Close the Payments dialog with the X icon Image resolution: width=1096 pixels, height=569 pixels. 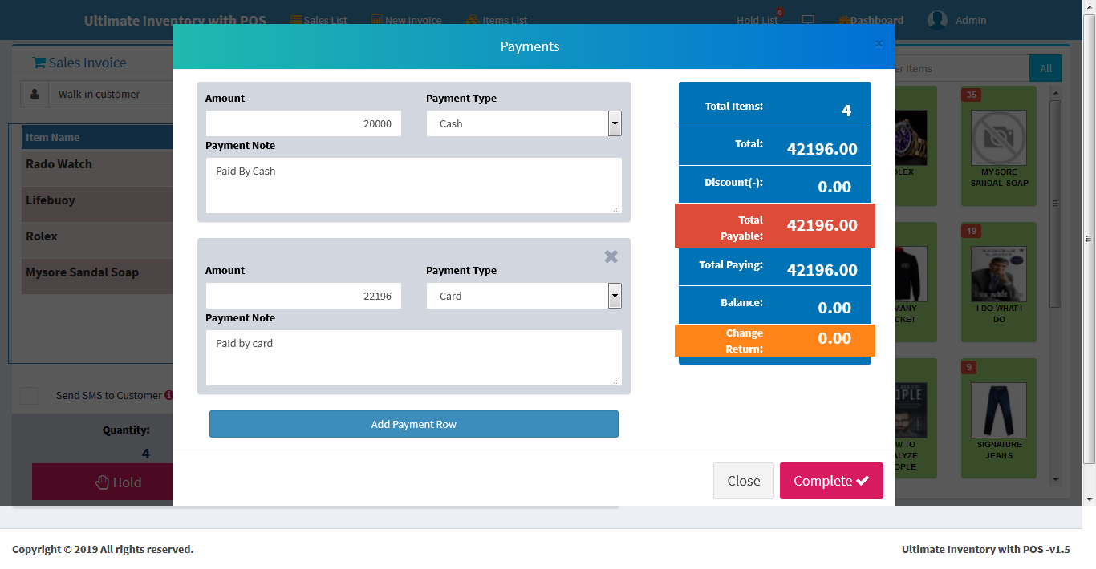coord(879,44)
